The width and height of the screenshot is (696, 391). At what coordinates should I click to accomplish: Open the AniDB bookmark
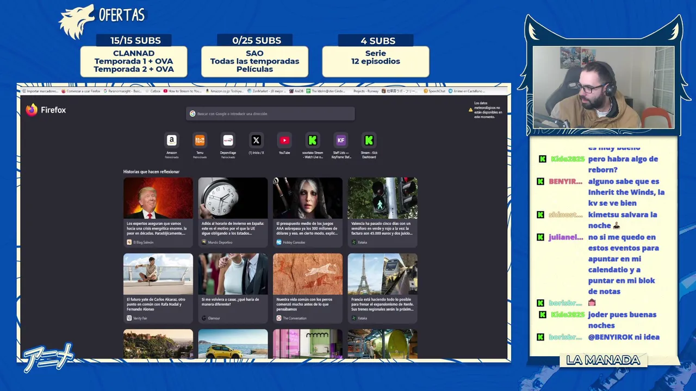pos(296,91)
